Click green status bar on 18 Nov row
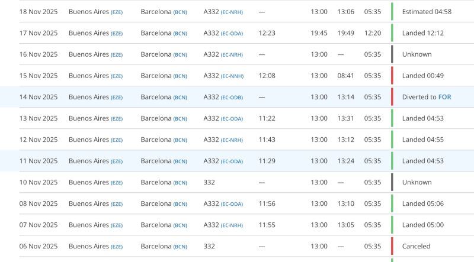The width and height of the screenshot is (474, 262). point(392,12)
